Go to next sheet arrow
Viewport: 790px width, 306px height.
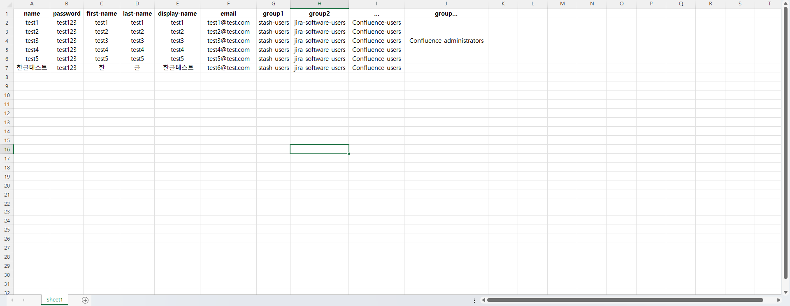click(24, 300)
